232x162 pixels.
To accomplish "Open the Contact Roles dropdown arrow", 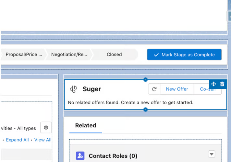I will [x=212, y=154].
